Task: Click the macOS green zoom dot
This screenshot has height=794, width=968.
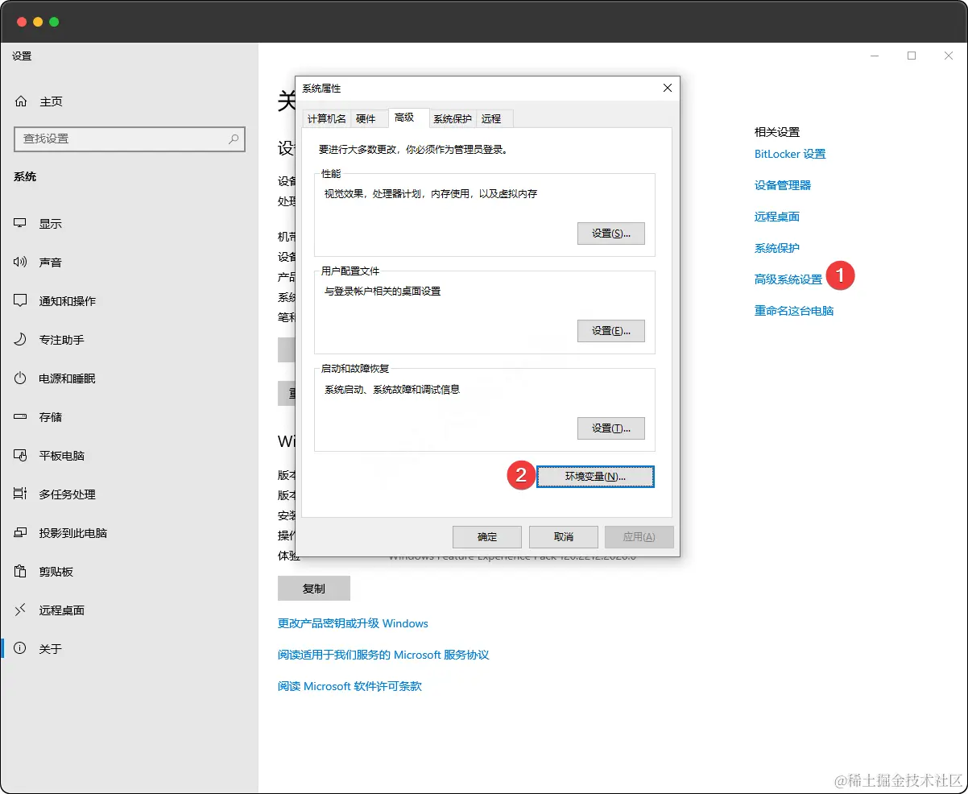Action: [54, 22]
